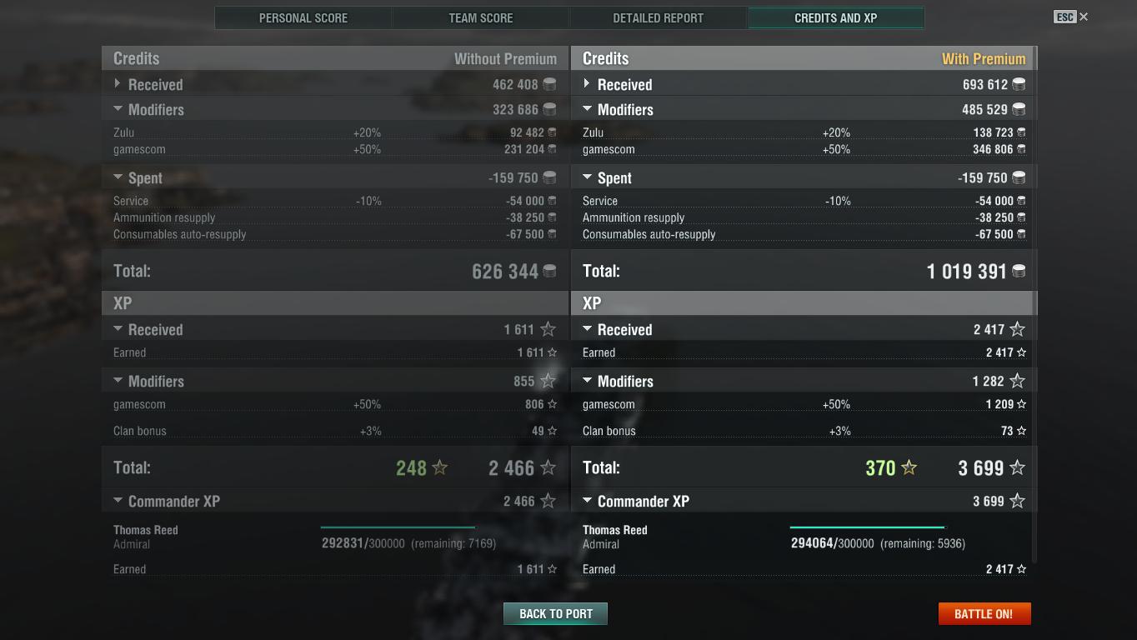Click the green star beside the 370 bonus XP

909,467
